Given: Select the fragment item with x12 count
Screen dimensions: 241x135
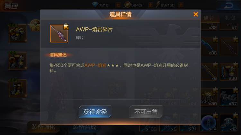Looking at the screenshot, I should point(229,123).
